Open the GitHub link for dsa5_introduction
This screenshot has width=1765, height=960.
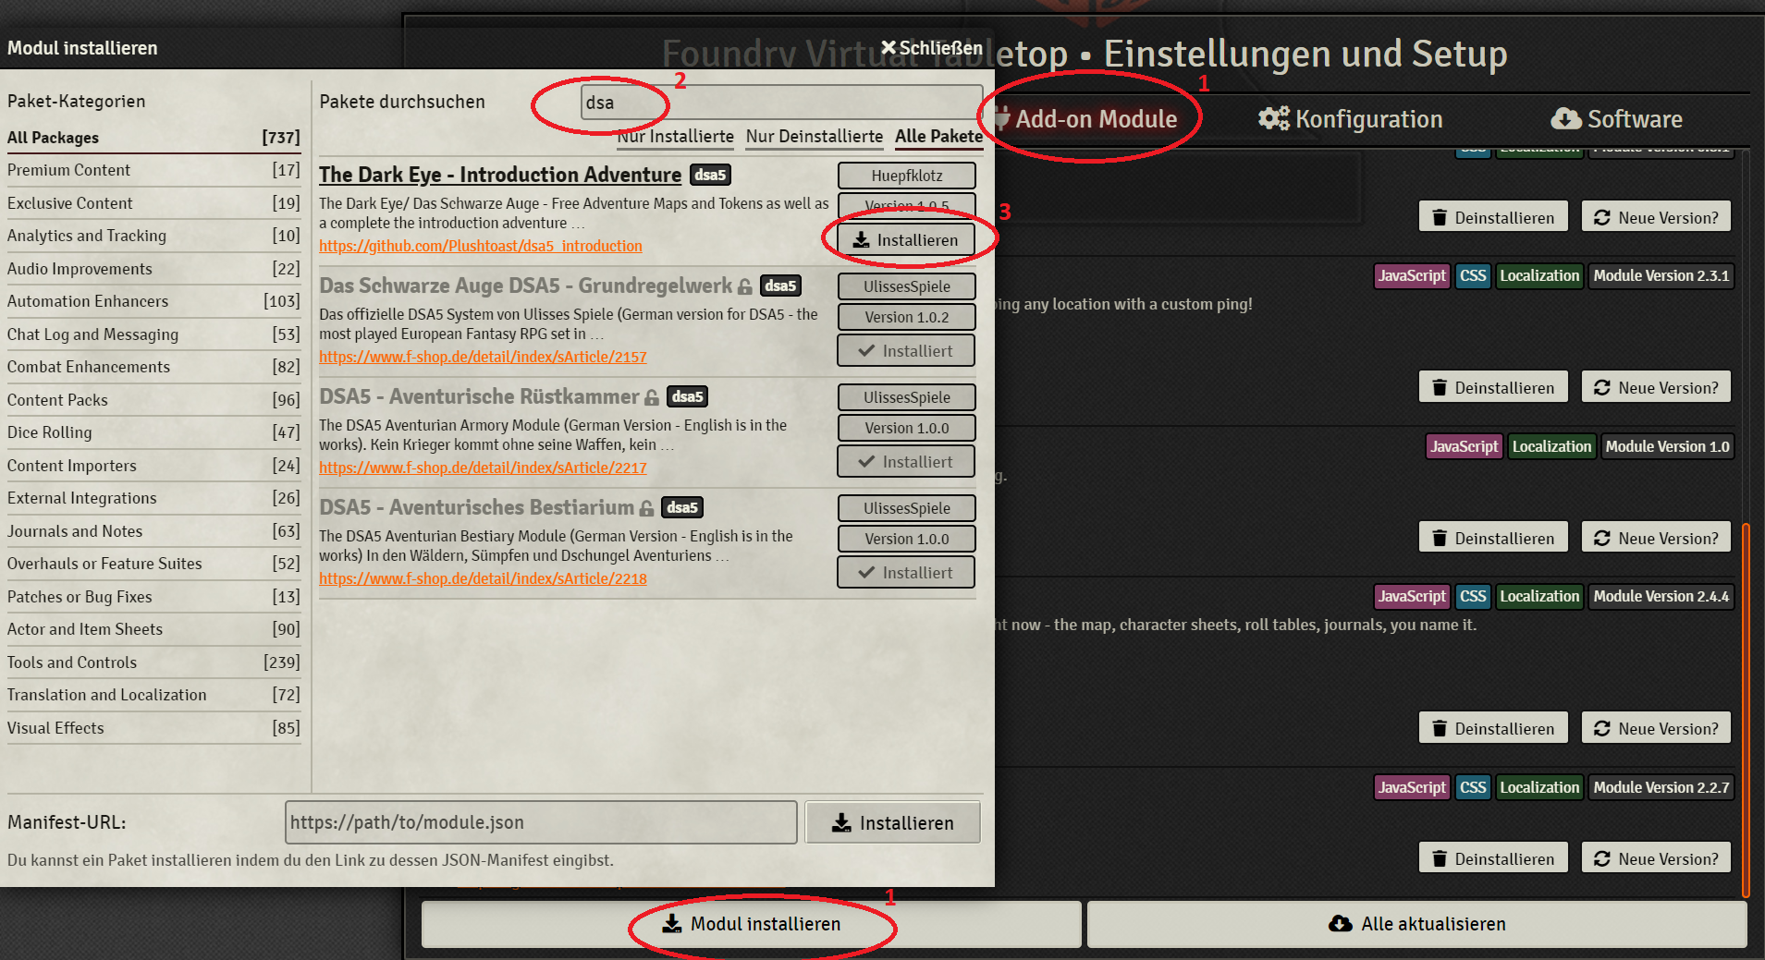point(481,246)
